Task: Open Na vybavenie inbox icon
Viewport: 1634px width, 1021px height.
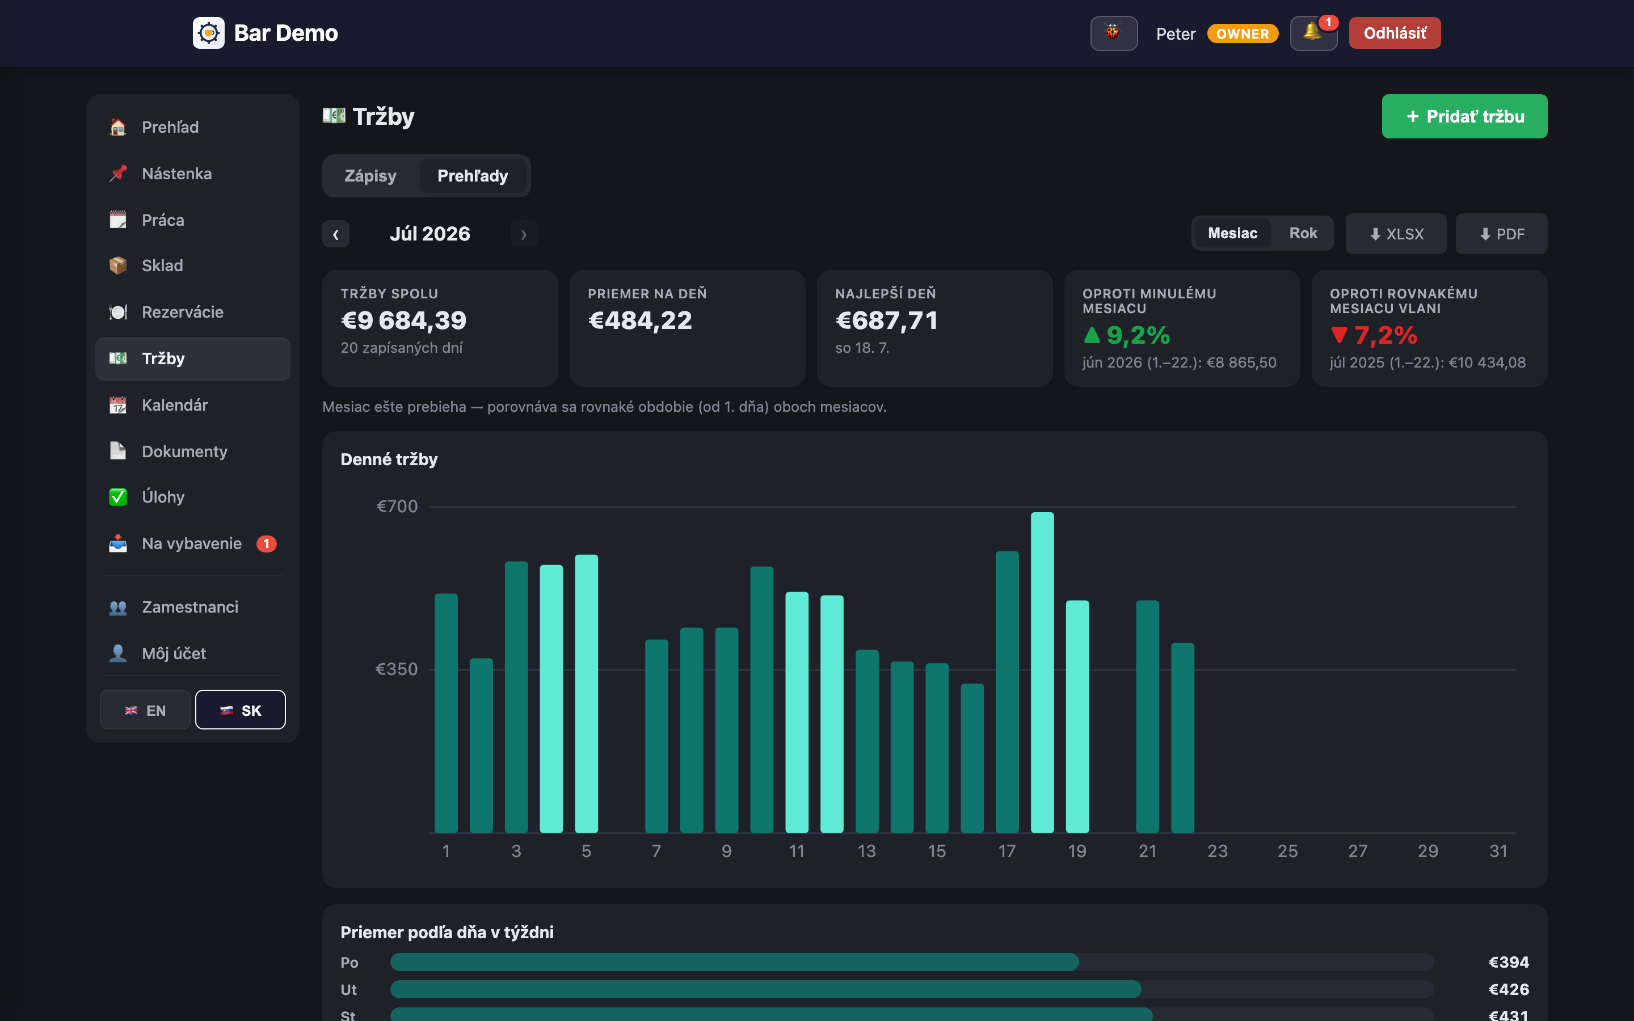Action: [118, 543]
